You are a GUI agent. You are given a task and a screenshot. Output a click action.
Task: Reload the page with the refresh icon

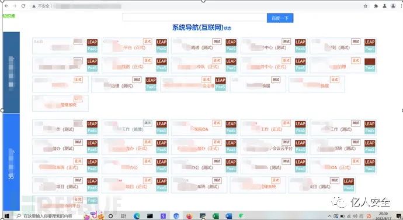pyautogui.click(x=23, y=6)
